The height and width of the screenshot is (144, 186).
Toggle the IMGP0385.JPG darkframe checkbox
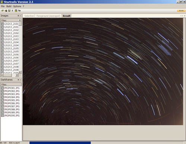pos(2,100)
